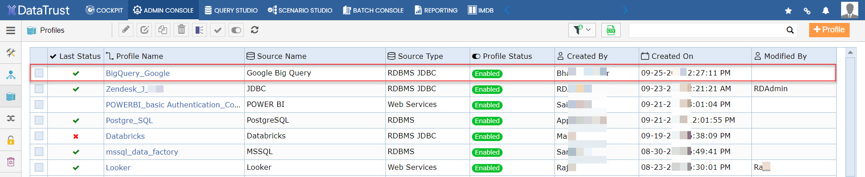Click the padlock icon in left sidebar

[x=11, y=140]
